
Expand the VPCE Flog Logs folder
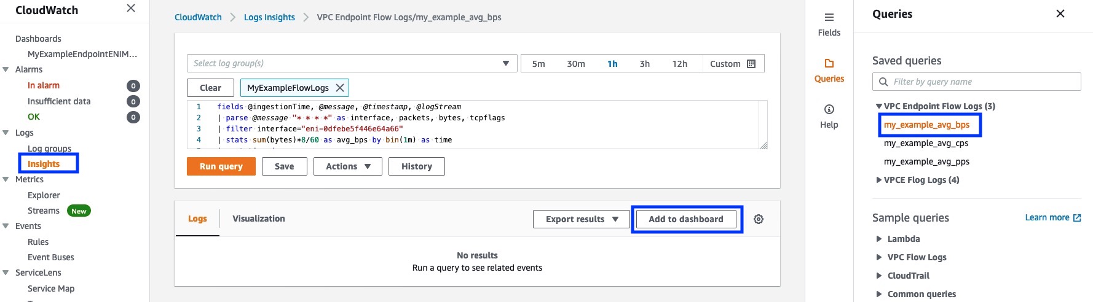(x=917, y=180)
